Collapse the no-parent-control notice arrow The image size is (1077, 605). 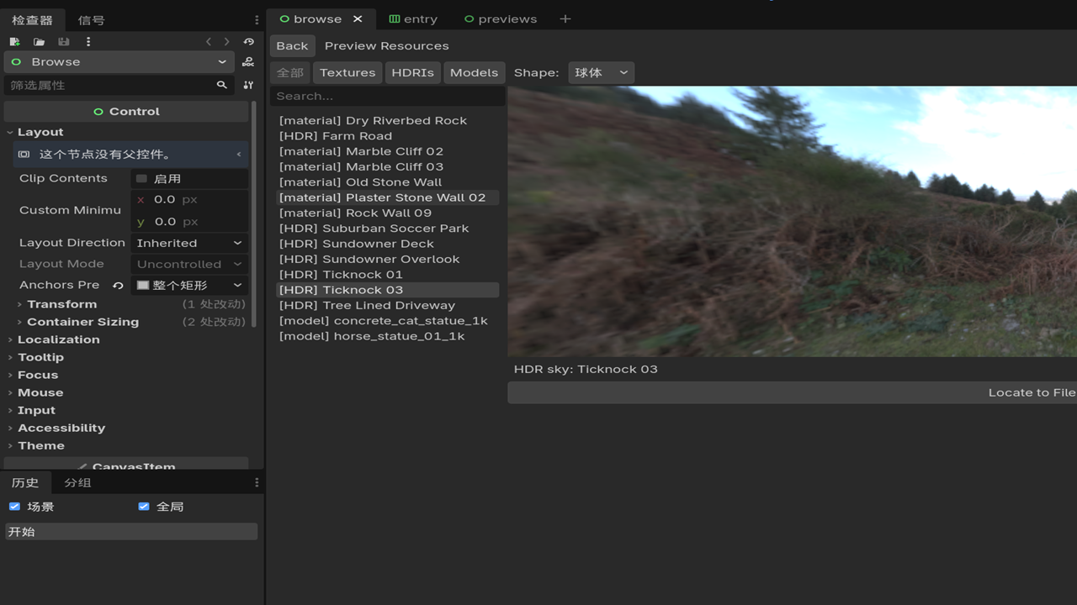tap(239, 155)
